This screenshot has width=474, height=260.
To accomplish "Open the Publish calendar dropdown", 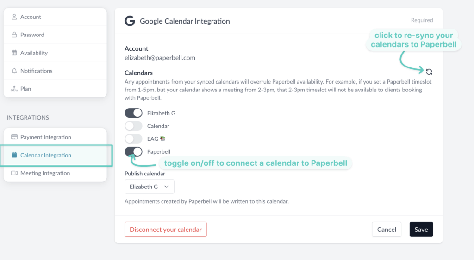I will point(149,187).
